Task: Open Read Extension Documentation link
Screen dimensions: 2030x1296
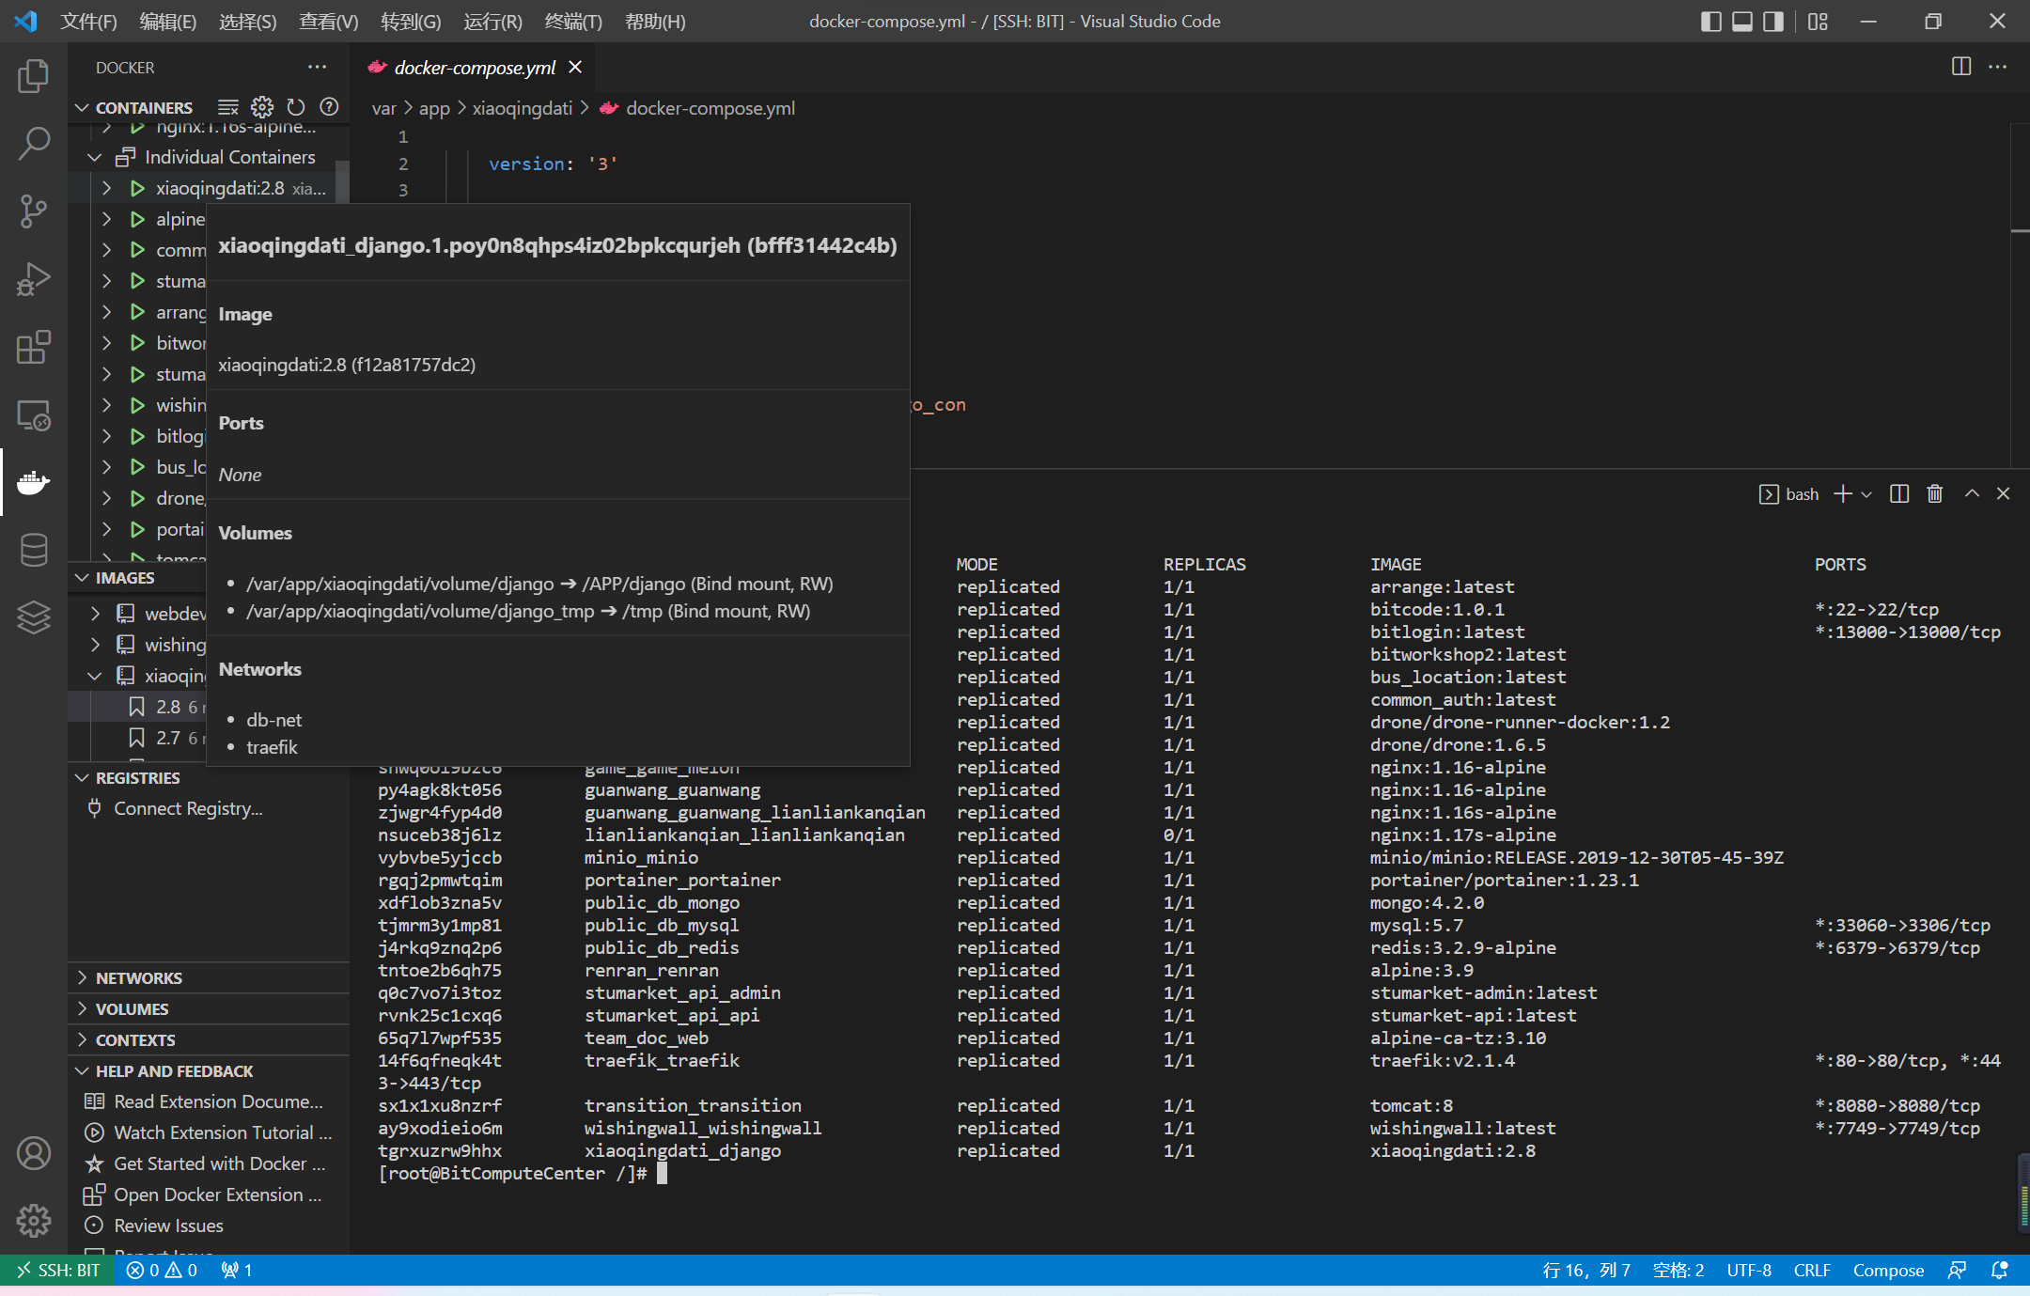Action: (x=218, y=1101)
